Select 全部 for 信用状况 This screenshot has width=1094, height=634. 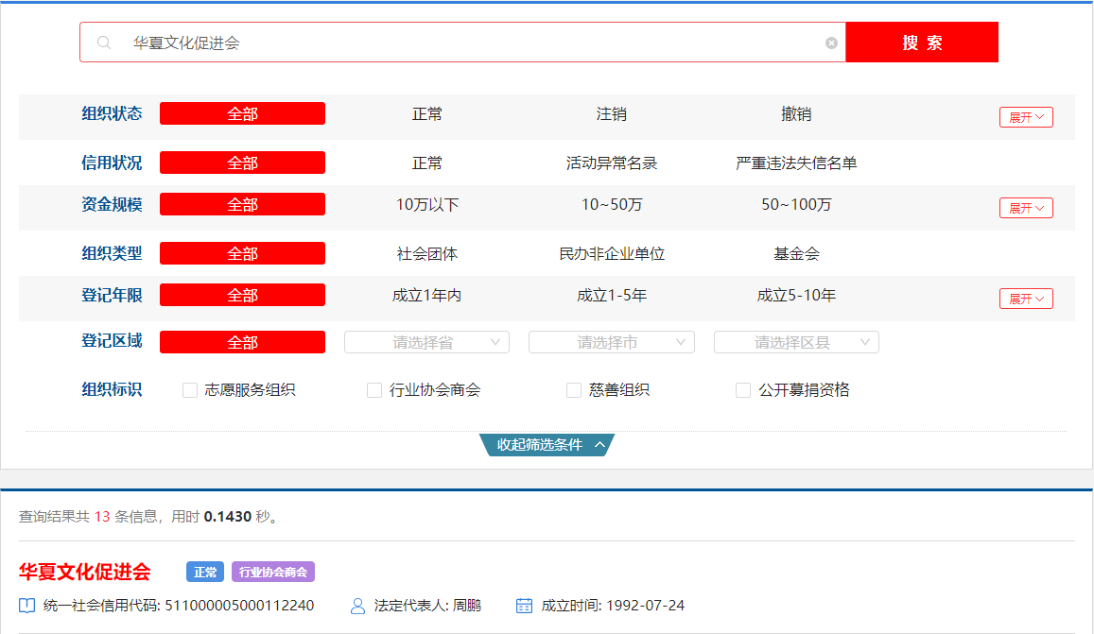(x=242, y=163)
